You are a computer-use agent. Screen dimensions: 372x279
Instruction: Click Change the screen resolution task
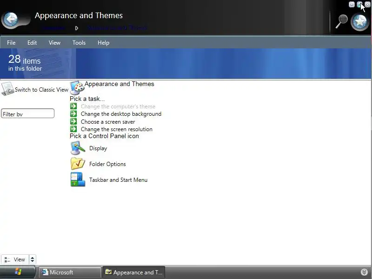point(117,129)
